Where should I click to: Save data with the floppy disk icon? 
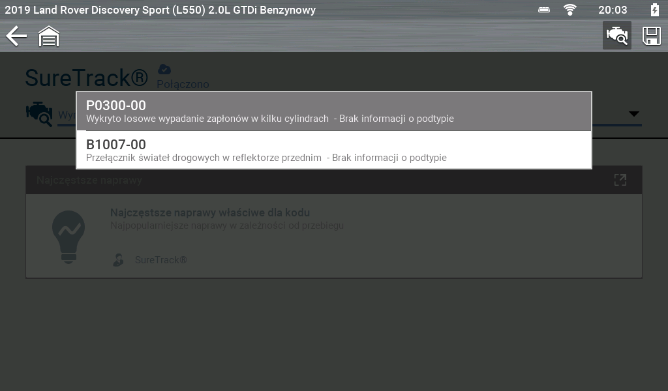(652, 36)
